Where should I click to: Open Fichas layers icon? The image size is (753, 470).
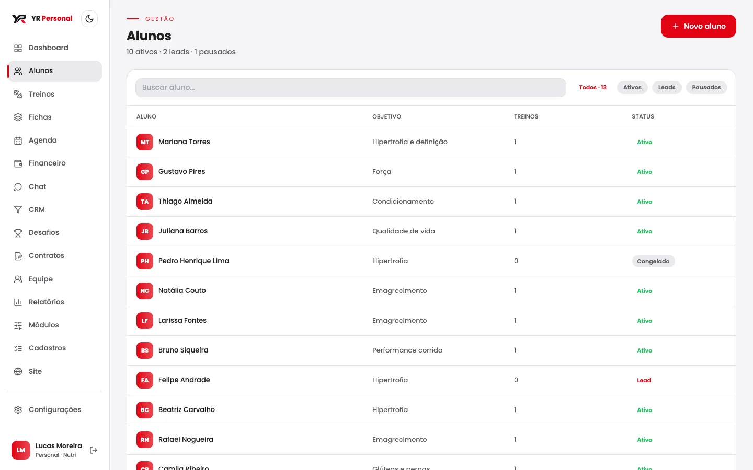pos(18,117)
